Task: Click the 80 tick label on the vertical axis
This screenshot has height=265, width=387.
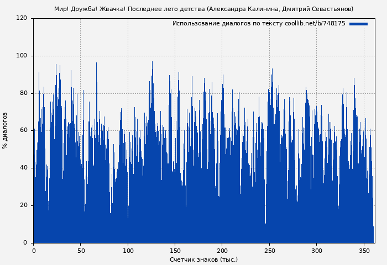Action: tap(23, 93)
